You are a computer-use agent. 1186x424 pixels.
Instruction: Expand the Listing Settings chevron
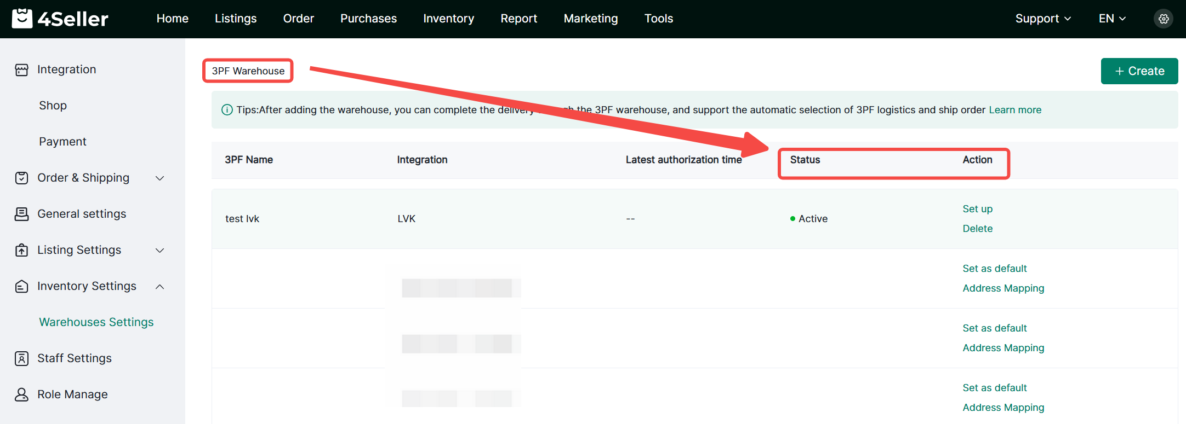click(x=160, y=250)
